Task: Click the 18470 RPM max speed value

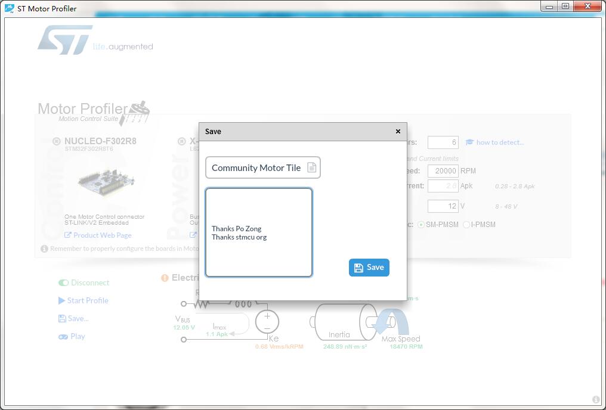Action: pyautogui.click(x=406, y=347)
